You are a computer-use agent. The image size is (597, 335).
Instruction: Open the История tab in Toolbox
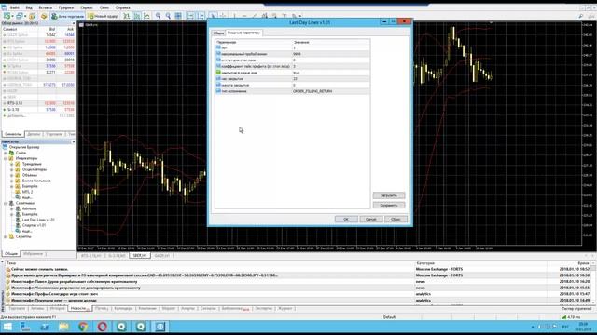click(57, 308)
